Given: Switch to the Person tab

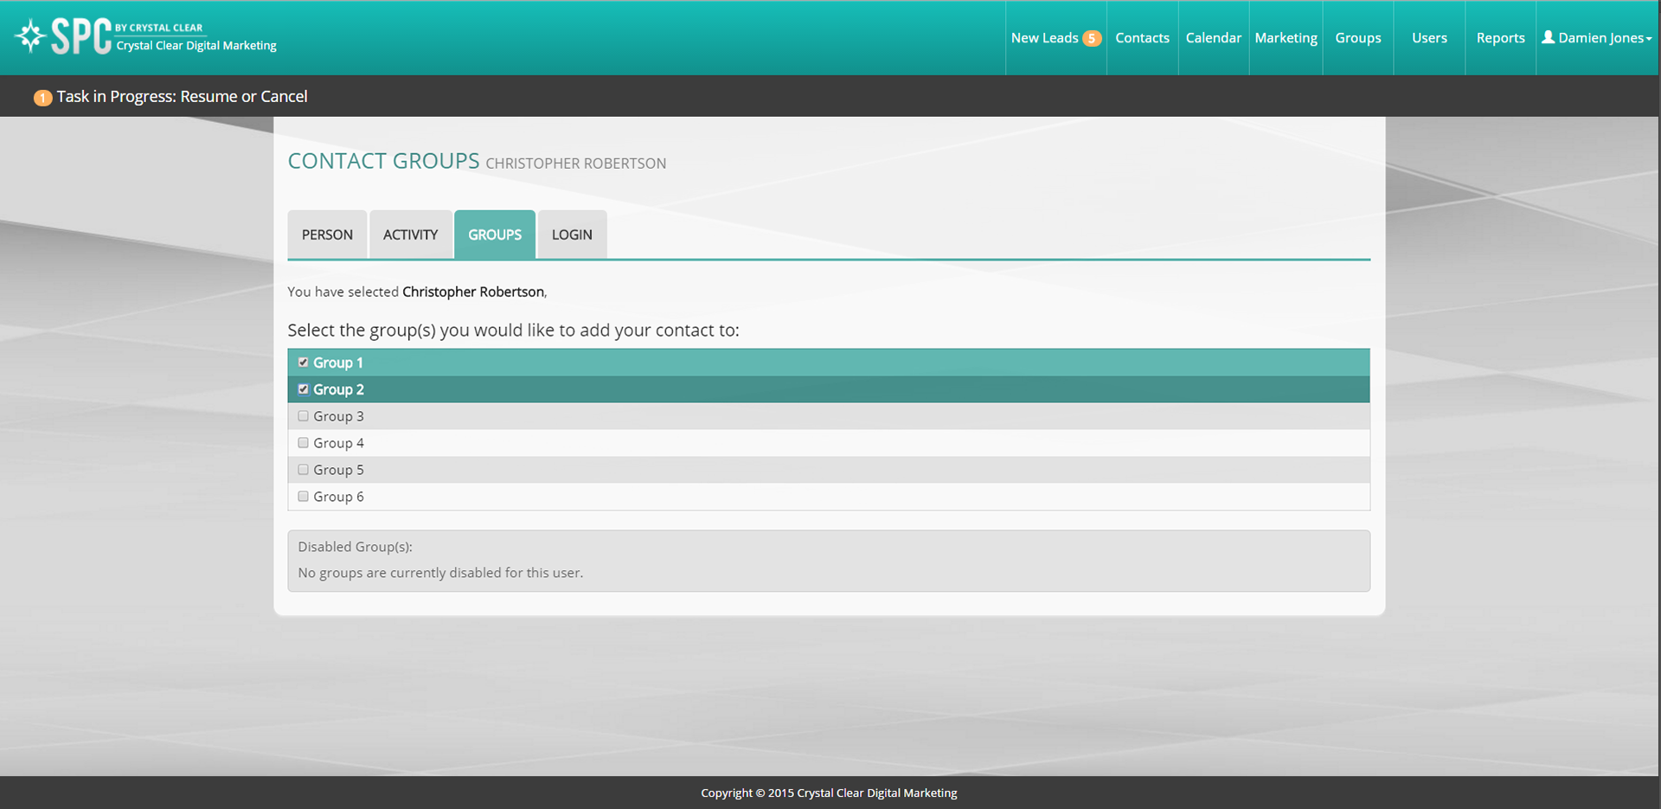Looking at the screenshot, I should pos(327,234).
